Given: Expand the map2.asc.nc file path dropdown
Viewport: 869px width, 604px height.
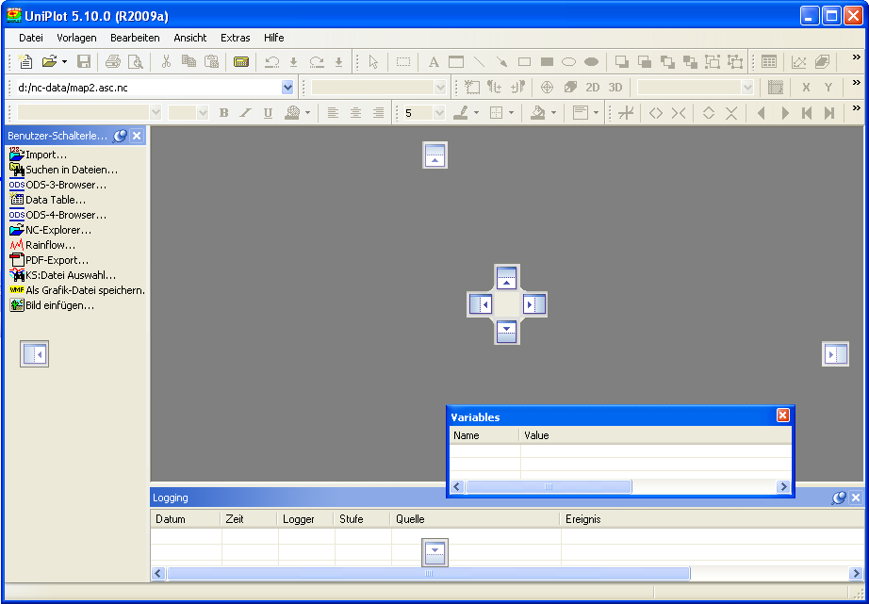Looking at the screenshot, I should click(x=287, y=88).
